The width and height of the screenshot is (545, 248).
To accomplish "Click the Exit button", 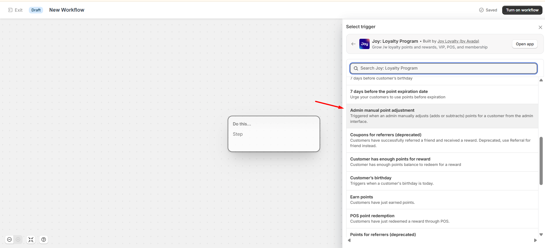I will 15,10.
